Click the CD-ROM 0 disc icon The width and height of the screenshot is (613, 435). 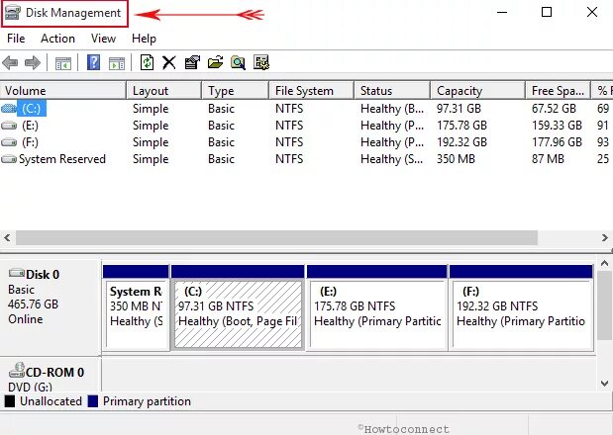click(x=17, y=370)
